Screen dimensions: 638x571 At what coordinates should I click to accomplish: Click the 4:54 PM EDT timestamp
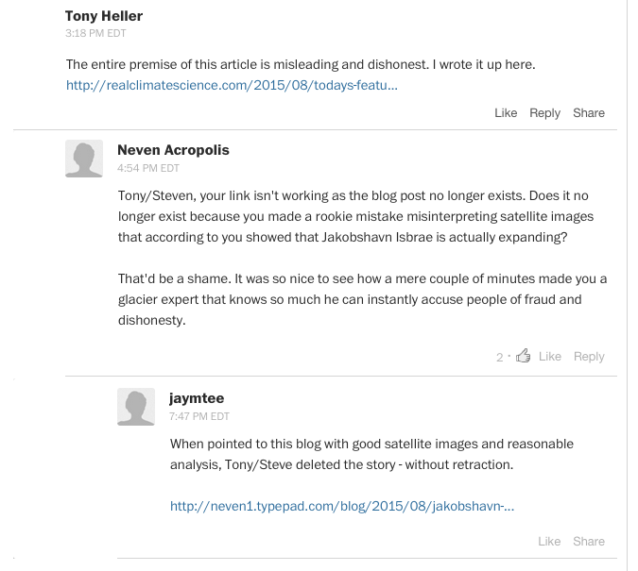147,168
